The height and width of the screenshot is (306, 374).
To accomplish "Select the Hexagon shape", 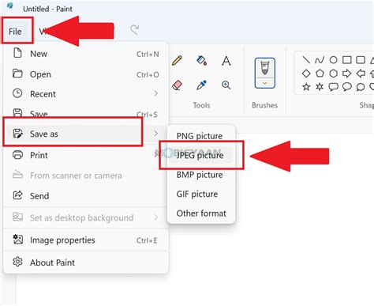I will [333, 74].
